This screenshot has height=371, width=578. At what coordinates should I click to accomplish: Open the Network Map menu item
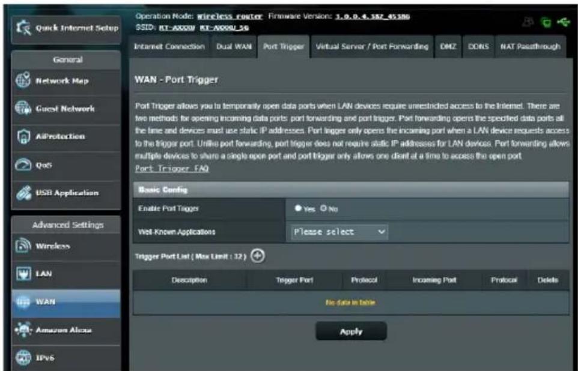coord(66,81)
